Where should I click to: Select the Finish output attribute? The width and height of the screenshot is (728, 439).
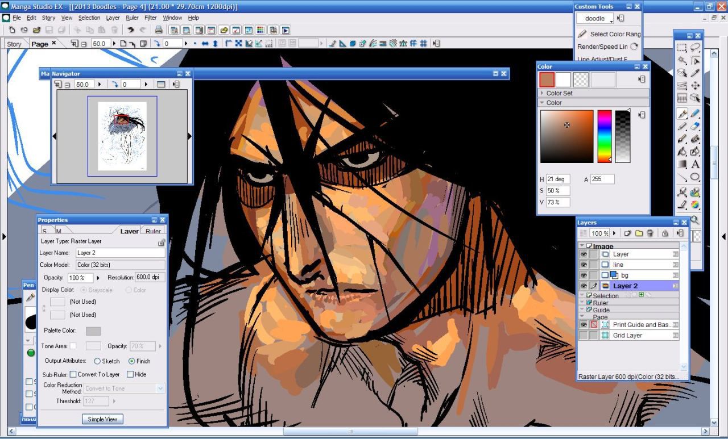tap(131, 361)
